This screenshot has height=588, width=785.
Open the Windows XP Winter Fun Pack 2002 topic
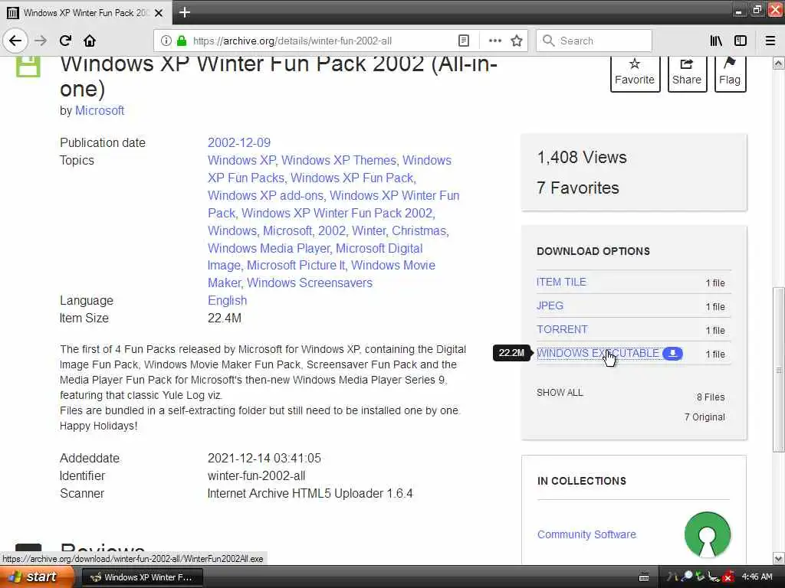(x=337, y=213)
